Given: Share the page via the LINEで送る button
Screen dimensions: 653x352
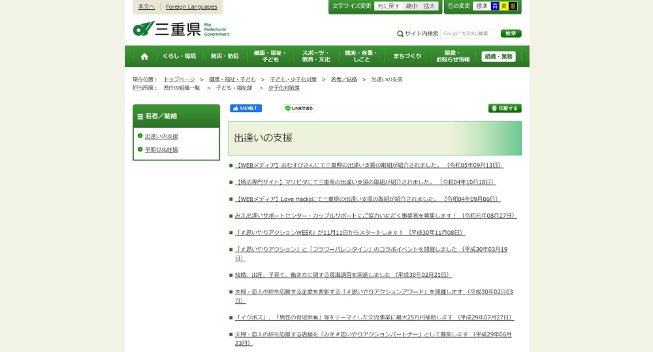Looking at the screenshot, I should pos(299,108).
